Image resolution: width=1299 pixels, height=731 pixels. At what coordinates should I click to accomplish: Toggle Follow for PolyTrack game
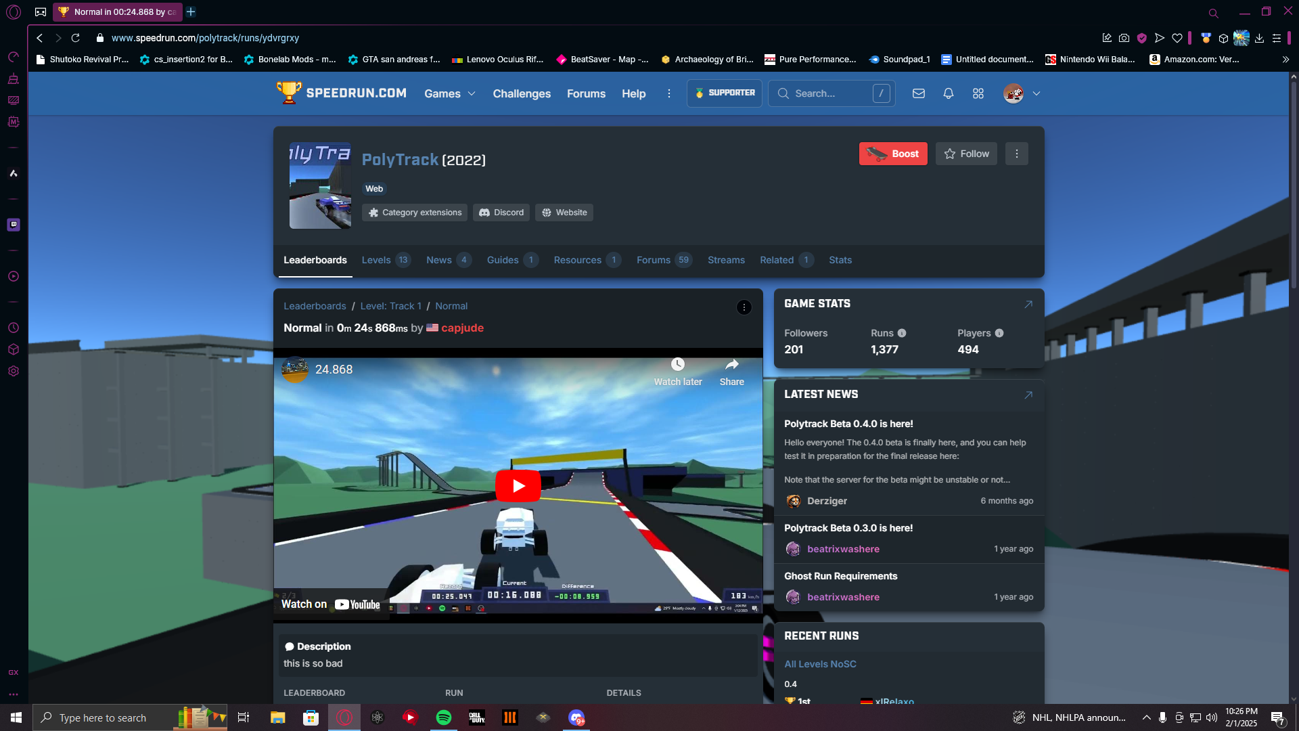[966, 154]
